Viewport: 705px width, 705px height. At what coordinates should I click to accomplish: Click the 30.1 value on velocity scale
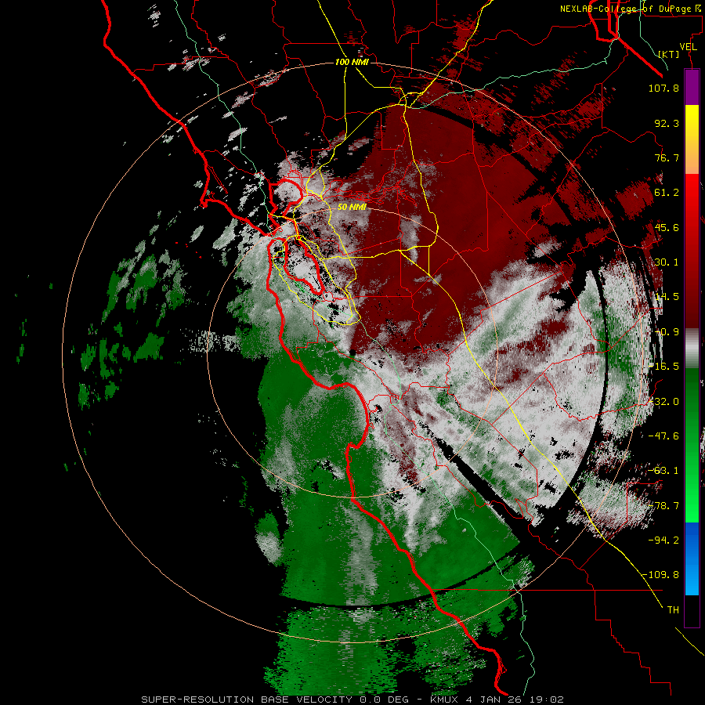point(667,262)
